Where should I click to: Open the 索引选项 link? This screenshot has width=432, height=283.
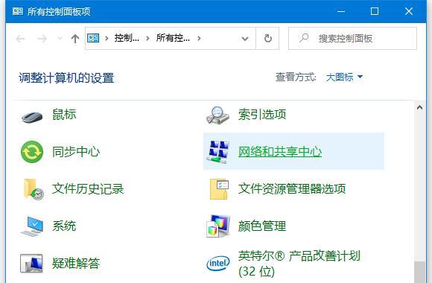[262, 115]
